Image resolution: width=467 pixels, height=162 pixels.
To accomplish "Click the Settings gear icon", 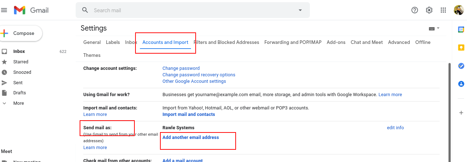I will click(x=429, y=10).
